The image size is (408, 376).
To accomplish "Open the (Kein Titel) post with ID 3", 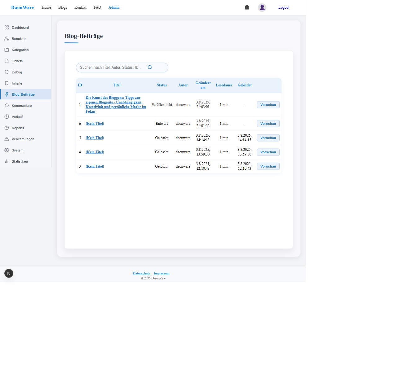I will 95,166.
